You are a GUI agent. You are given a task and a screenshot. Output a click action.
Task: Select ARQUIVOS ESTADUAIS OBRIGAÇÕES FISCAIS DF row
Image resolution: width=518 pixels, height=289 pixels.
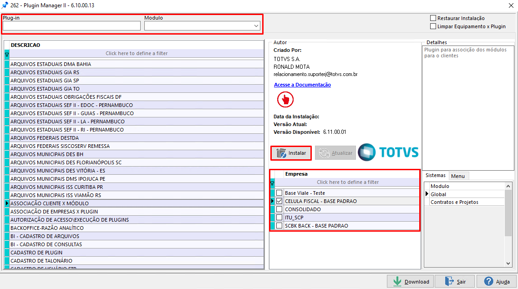click(x=137, y=97)
